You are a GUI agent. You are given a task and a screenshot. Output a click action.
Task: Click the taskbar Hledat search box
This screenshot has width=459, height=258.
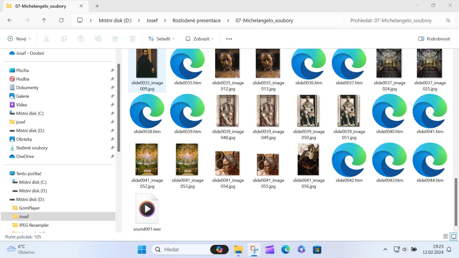click(x=190, y=249)
